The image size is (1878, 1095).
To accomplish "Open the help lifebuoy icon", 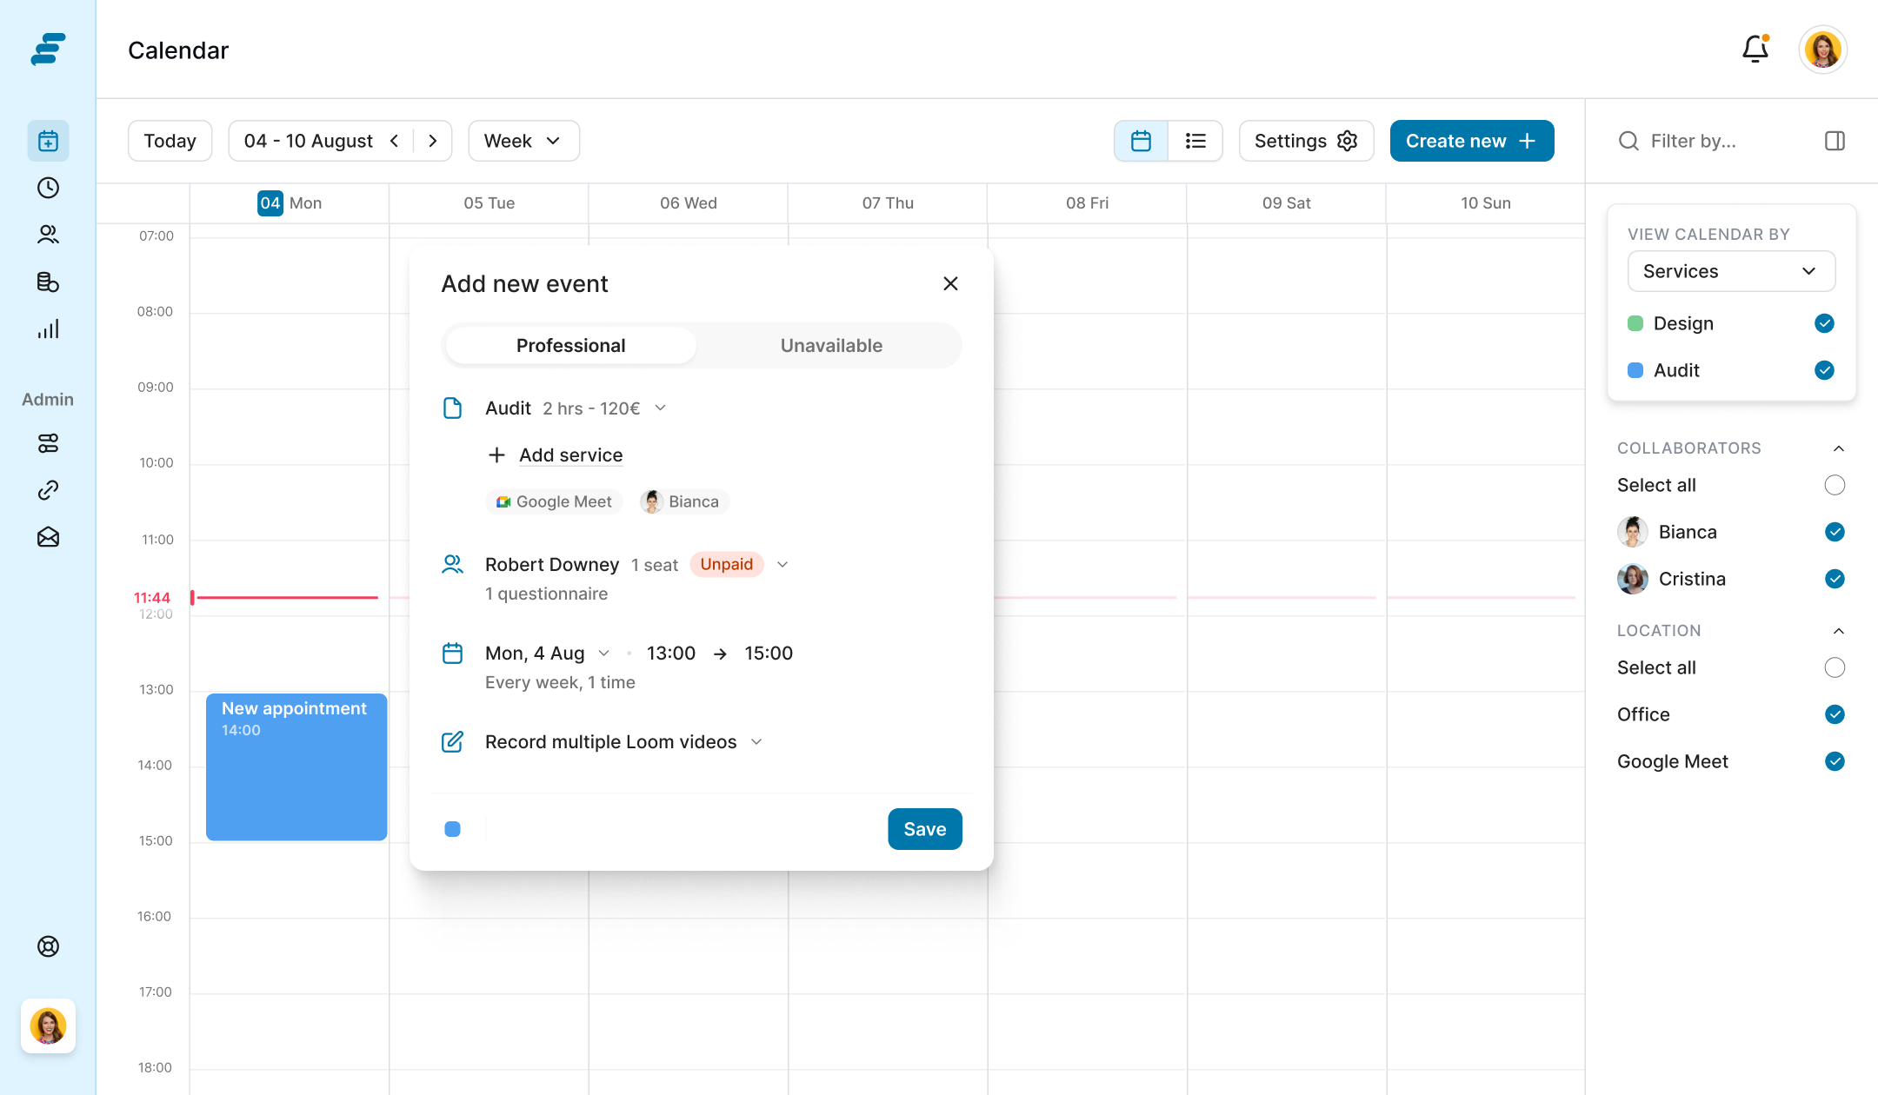I will (48, 946).
